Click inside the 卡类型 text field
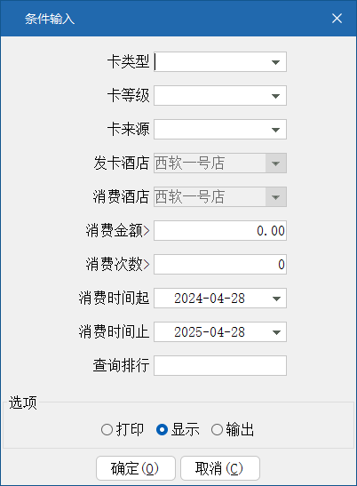Screen dimensions: 357x486 click(210, 62)
